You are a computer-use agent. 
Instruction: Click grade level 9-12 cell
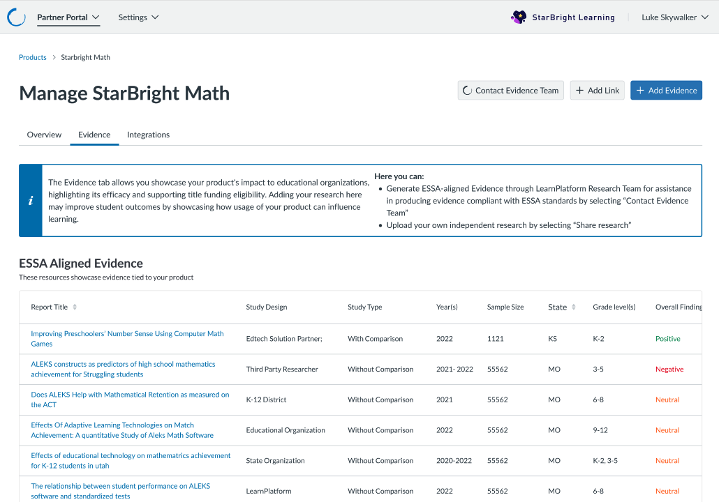[x=600, y=430]
